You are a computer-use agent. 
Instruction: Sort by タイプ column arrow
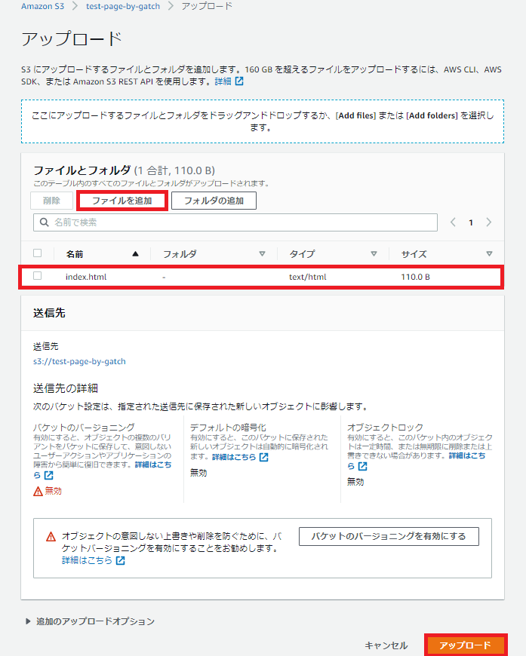coord(374,254)
